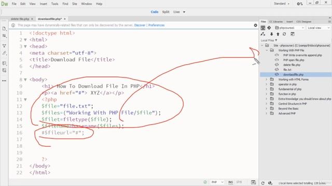
Task: Click the Synchronize icon in Files panel toolbar
Action: point(284,34)
